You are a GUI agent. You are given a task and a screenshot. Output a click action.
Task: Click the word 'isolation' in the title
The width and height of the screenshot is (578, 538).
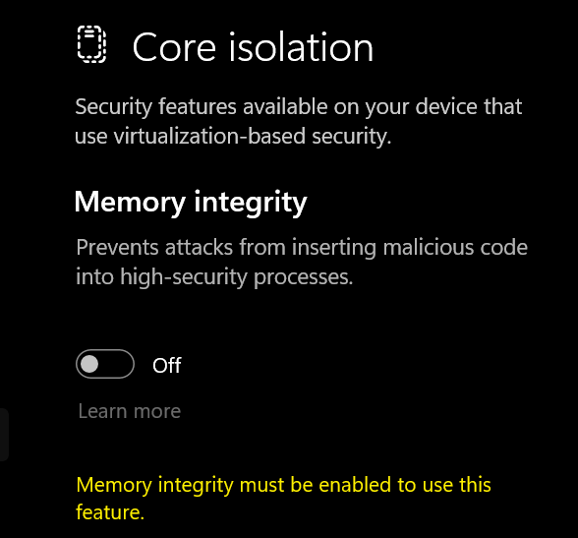301,47
